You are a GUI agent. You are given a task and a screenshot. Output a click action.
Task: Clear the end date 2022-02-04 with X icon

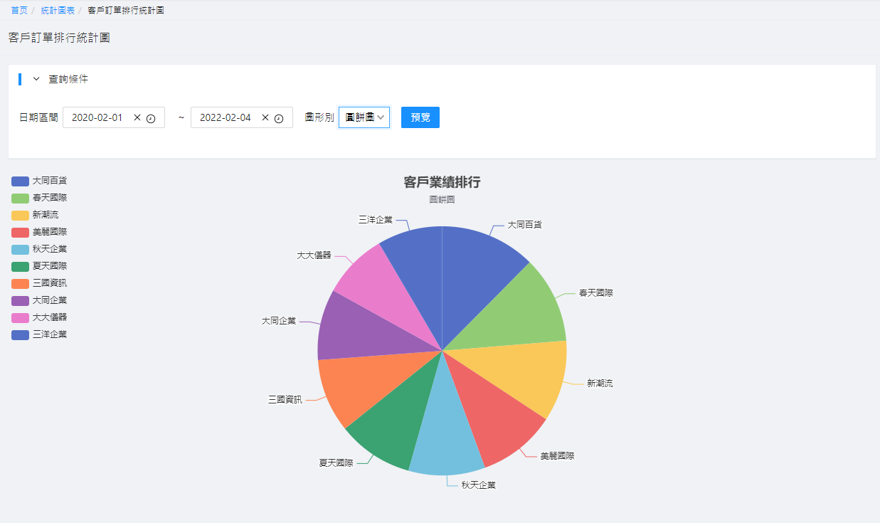point(265,118)
